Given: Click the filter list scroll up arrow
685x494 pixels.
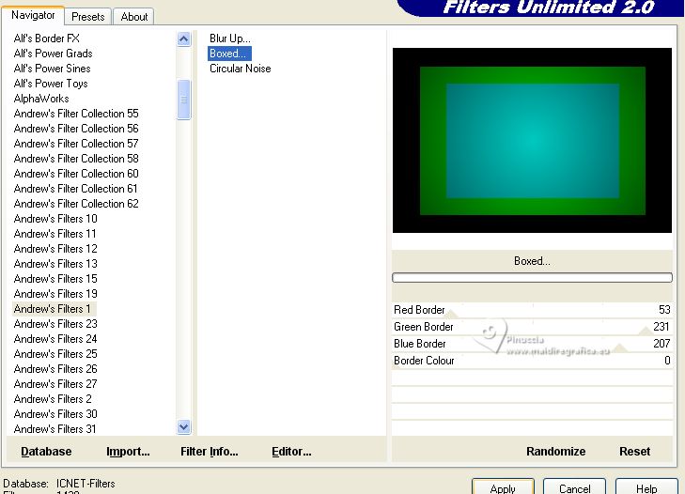Looking at the screenshot, I should (x=184, y=39).
